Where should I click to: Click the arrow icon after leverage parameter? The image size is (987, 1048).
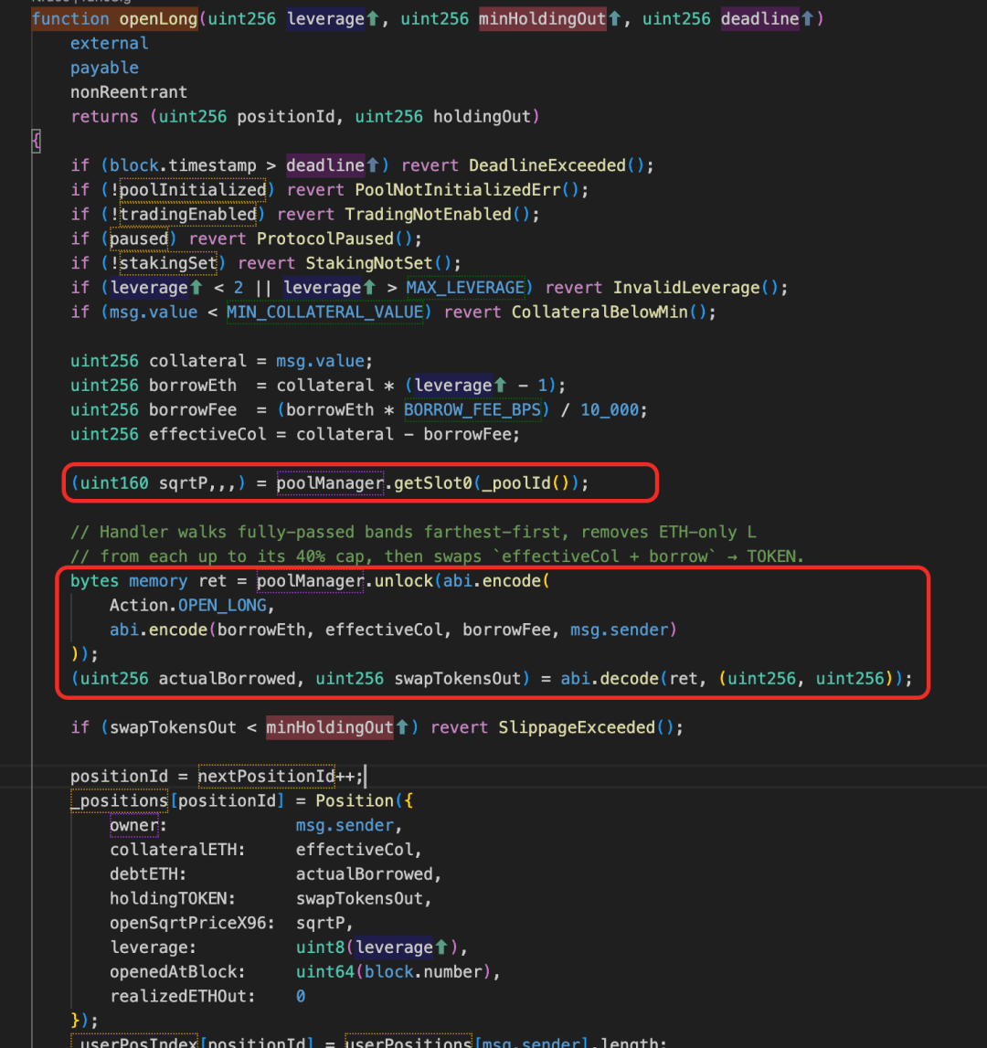pos(373,18)
